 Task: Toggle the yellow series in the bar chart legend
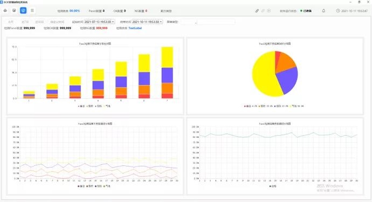[x=107, y=106]
